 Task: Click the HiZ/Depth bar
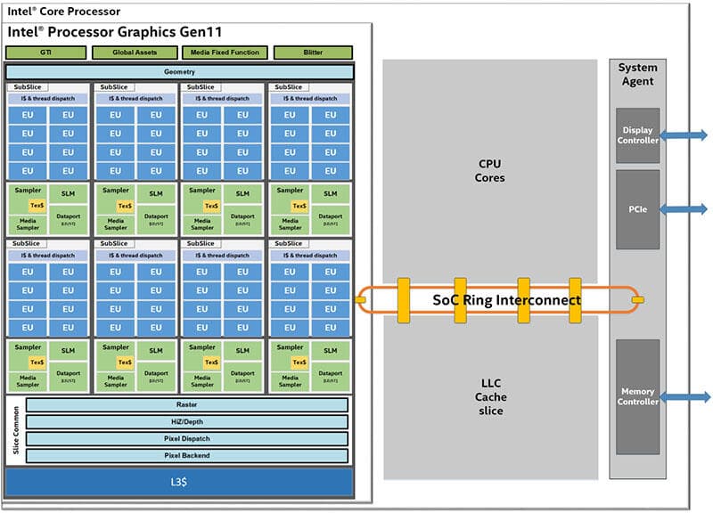coord(187,421)
